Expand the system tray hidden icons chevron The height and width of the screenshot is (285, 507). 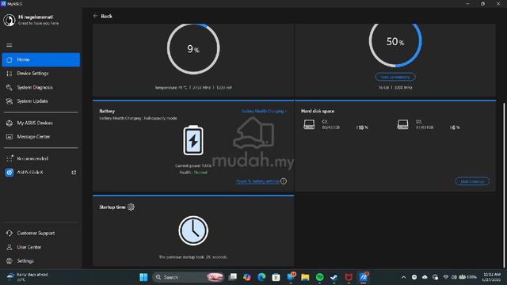(403, 277)
